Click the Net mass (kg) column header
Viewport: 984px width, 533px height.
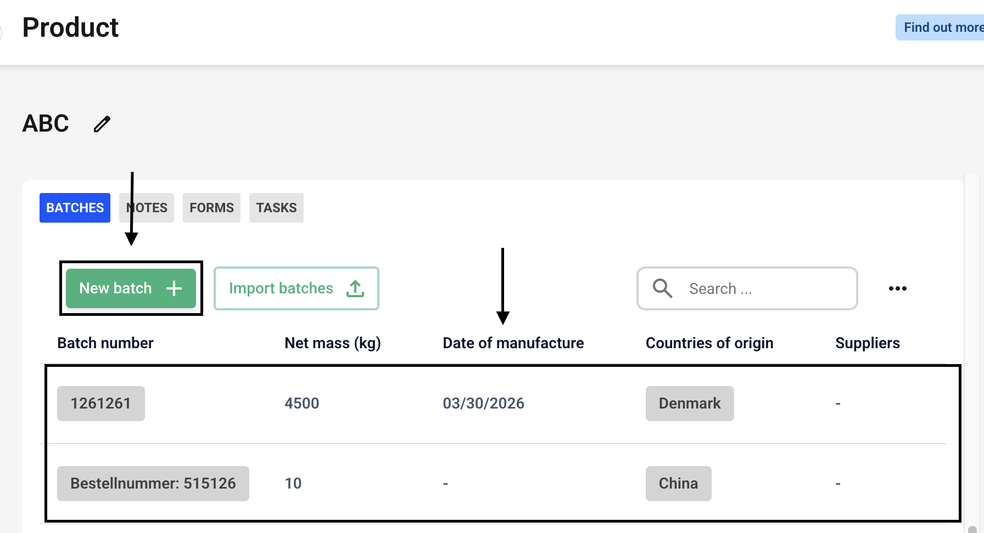tap(332, 343)
